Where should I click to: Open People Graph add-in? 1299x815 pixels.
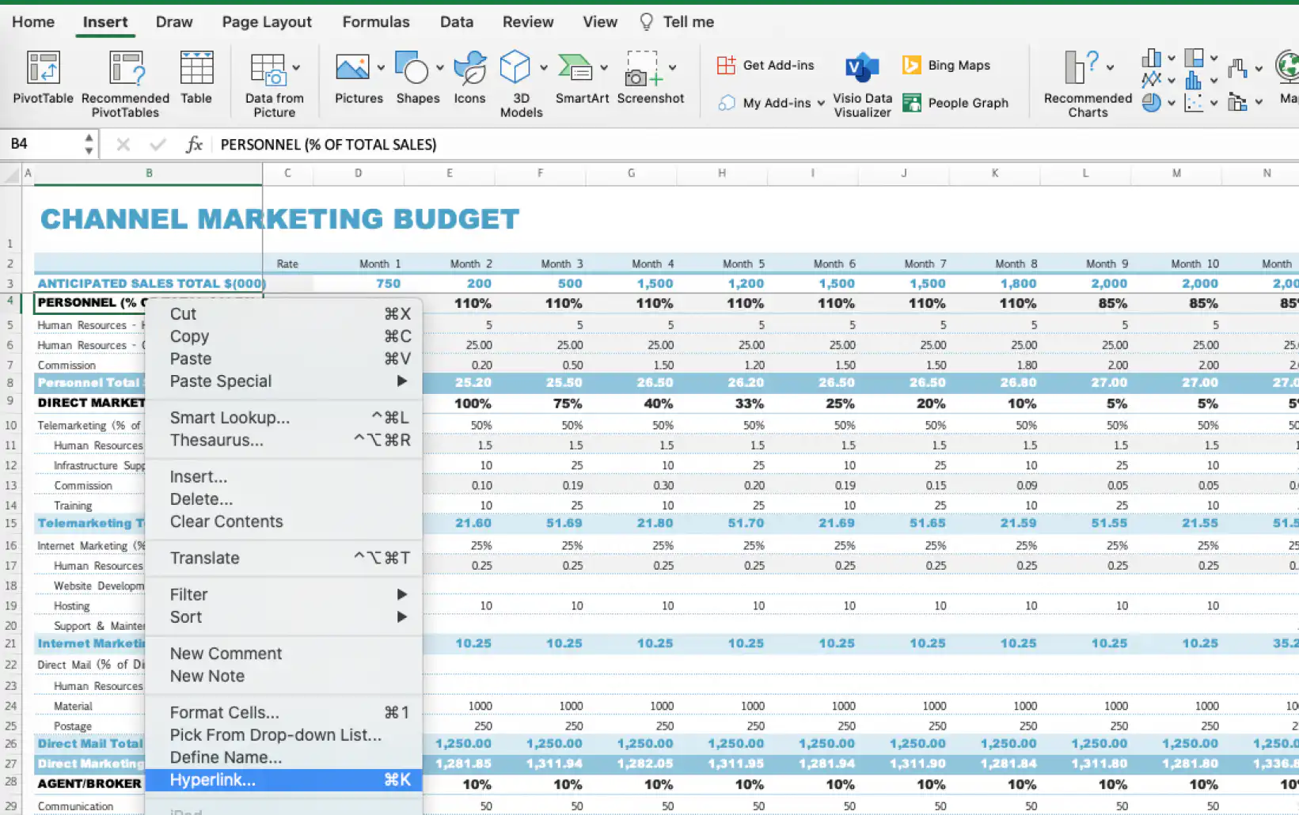click(x=955, y=103)
